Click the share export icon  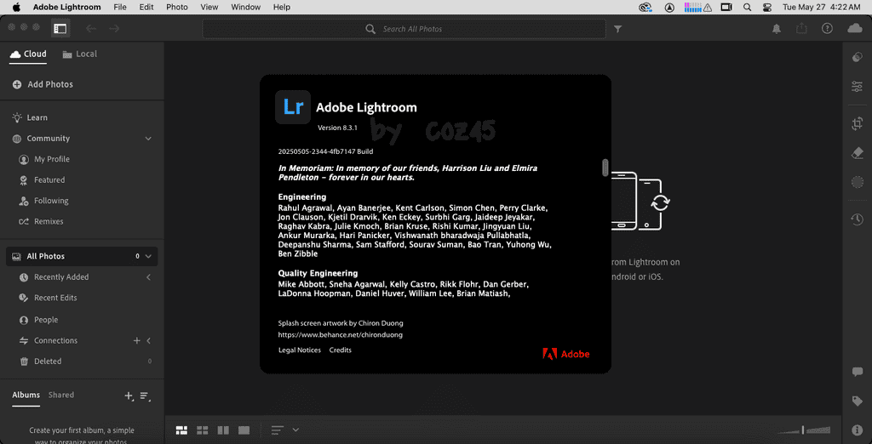click(800, 28)
